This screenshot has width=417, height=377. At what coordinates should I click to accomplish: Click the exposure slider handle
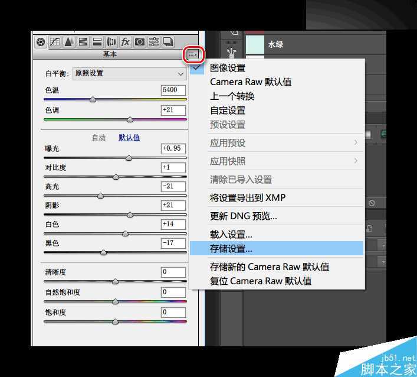(x=129, y=158)
